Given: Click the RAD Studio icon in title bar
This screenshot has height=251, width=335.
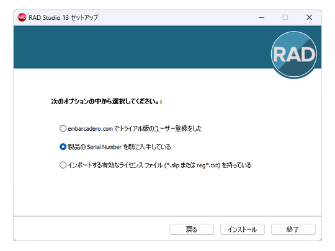Looking at the screenshot, I should [x=22, y=17].
